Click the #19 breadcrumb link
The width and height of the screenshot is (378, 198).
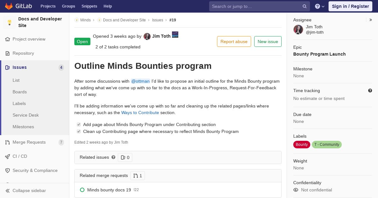tap(173, 20)
